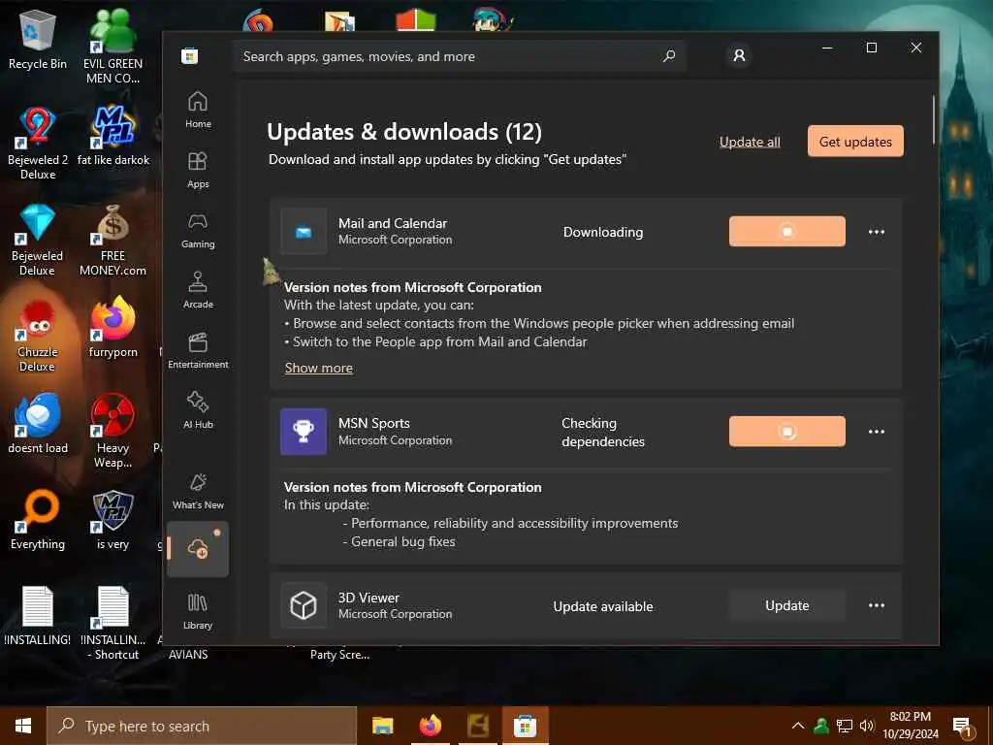Show more Mail and Calendar version notes
This screenshot has height=745, width=993.
(318, 368)
